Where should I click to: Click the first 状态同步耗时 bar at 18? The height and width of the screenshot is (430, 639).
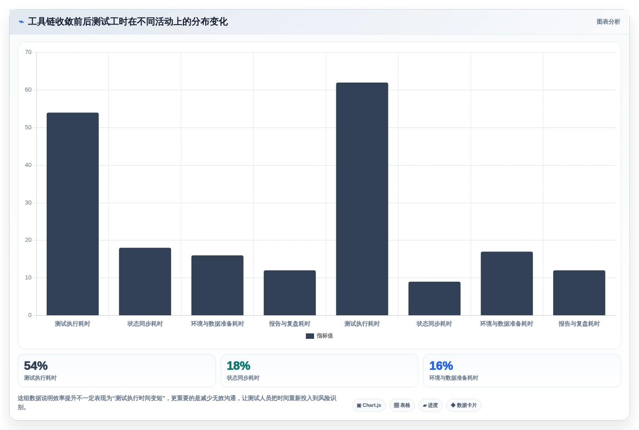[x=145, y=282]
